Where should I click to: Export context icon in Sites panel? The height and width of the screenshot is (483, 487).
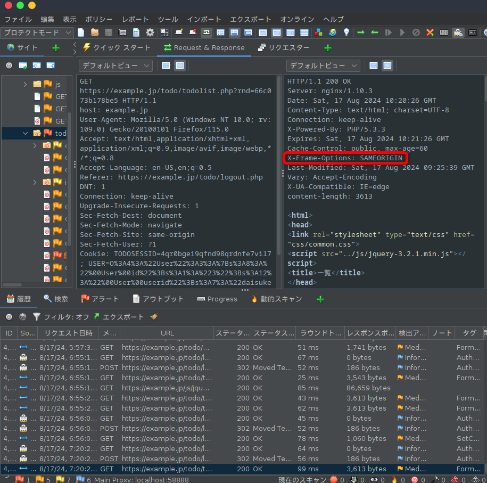tap(51, 66)
